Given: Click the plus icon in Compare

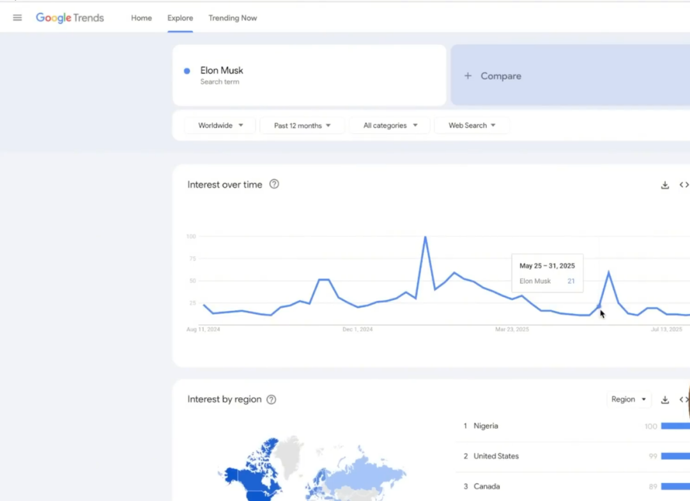Looking at the screenshot, I should pyautogui.click(x=468, y=76).
